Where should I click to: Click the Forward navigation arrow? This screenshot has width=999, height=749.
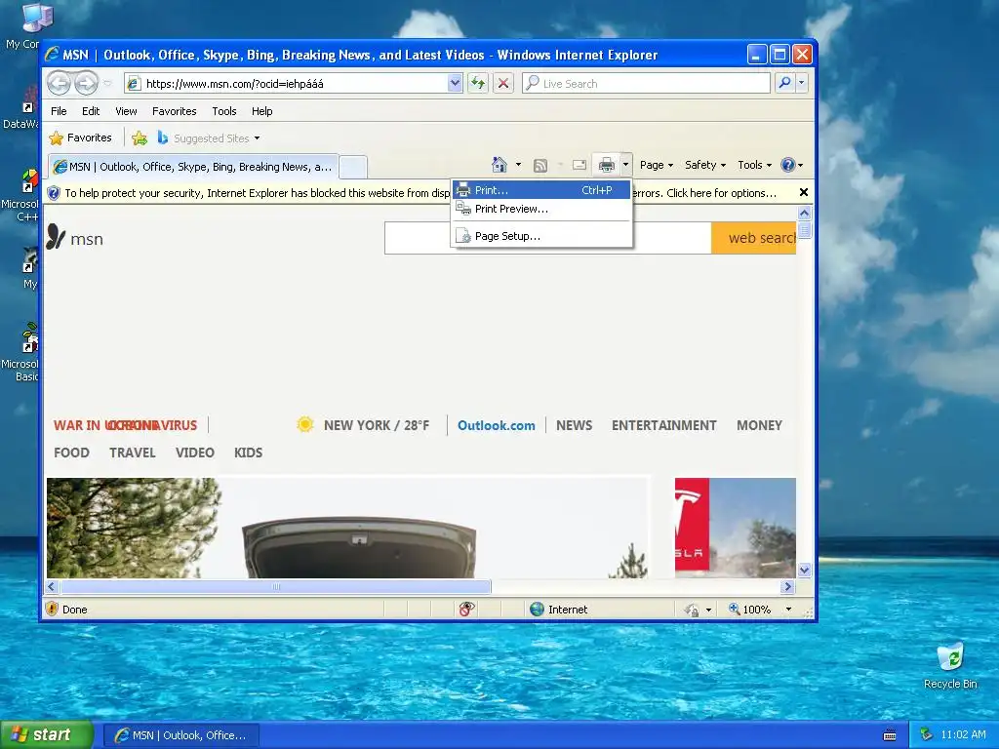tap(86, 83)
